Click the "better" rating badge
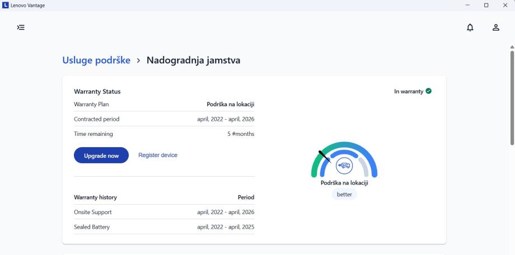The height and width of the screenshot is (255, 515). coord(344,194)
